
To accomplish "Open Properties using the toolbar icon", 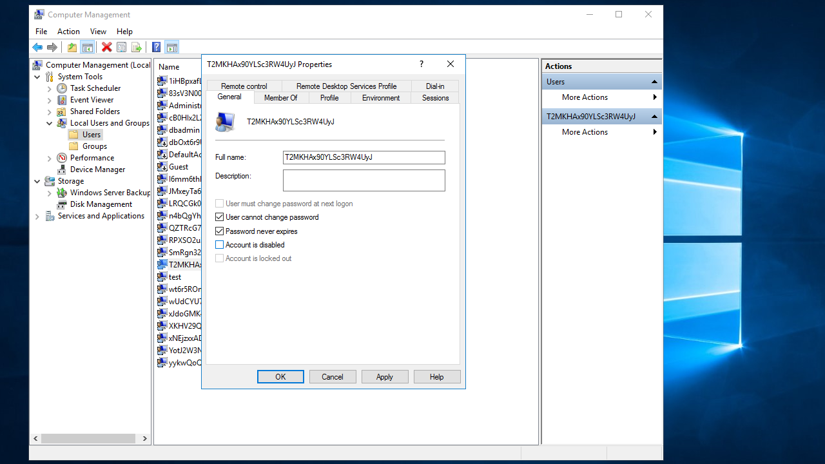I will (x=121, y=47).
